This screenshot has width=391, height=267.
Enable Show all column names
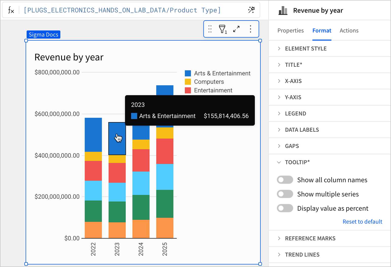coord(285,180)
